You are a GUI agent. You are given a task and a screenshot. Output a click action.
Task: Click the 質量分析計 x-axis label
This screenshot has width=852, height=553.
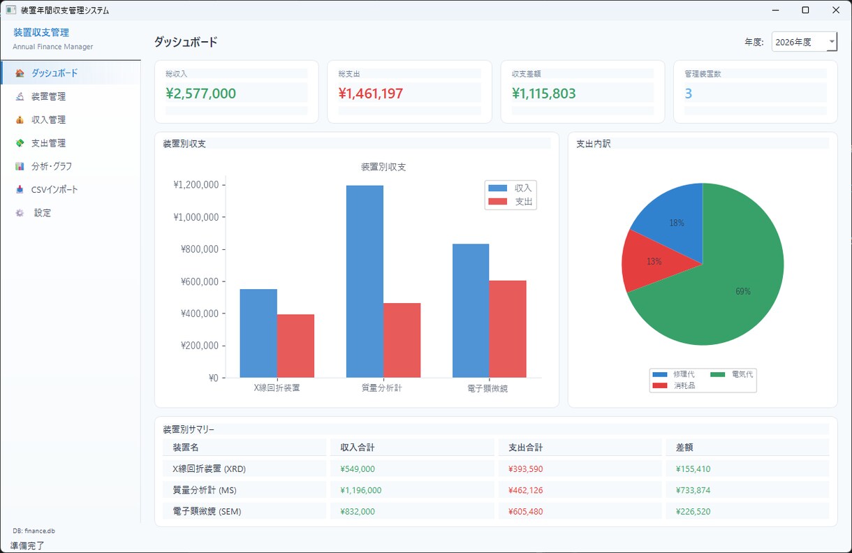(382, 388)
